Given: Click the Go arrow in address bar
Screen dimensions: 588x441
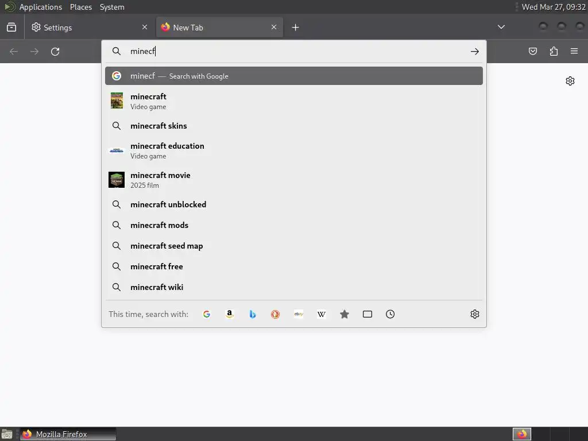Looking at the screenshot, I should [x=475, y=51].
